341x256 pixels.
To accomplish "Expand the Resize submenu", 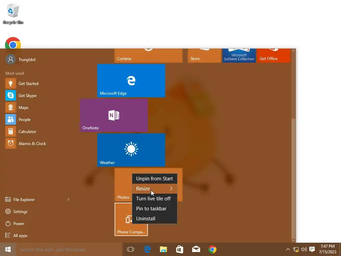I will pyautogui.click(x=155, y=189).
